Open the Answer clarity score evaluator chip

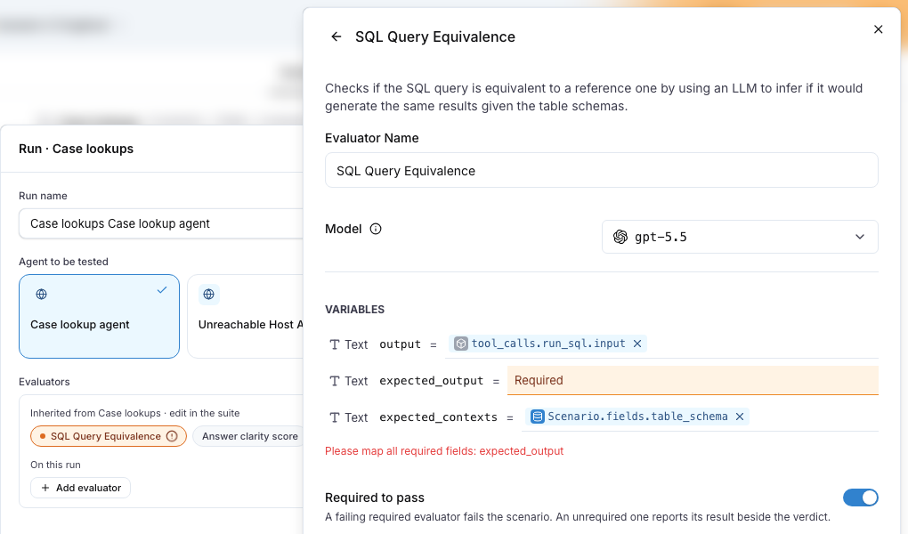pos(248,436)
